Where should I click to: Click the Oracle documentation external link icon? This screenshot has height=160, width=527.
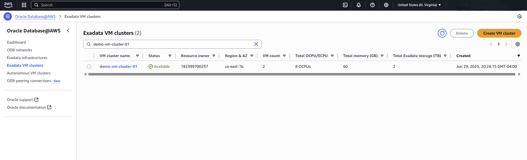(49, 107)
